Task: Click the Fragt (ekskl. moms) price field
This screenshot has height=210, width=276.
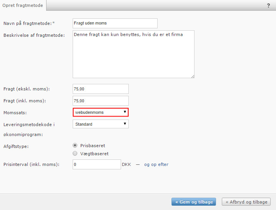Action: 100,89
